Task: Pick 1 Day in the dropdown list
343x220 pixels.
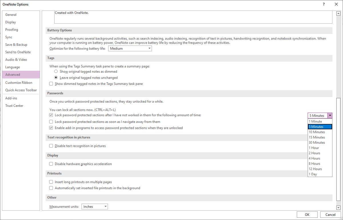Action: (313, 174)
